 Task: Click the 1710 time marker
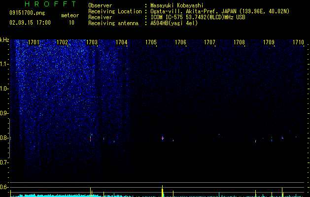coord(298,42)
